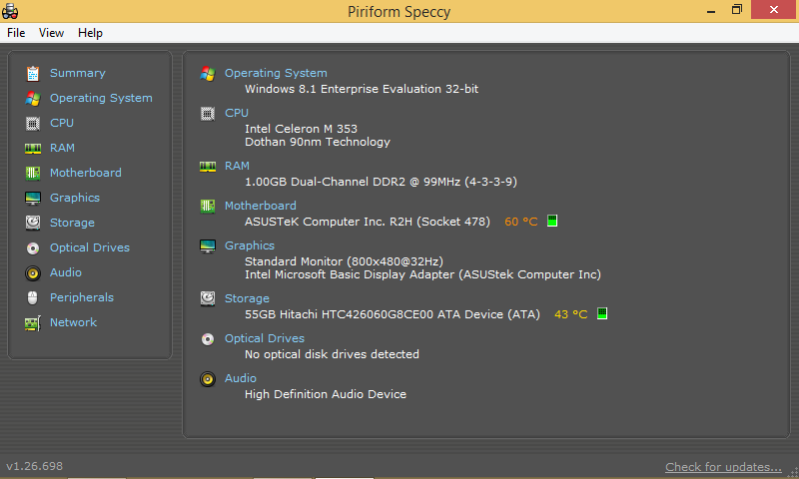The image size is (799, 479).
Task: Show Motherboard details from the sidebar
Action: click(86, 173)
